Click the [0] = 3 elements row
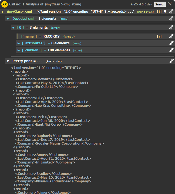This screenshot has width=175, height=194. pyautogui.click(x=81, y=28)
